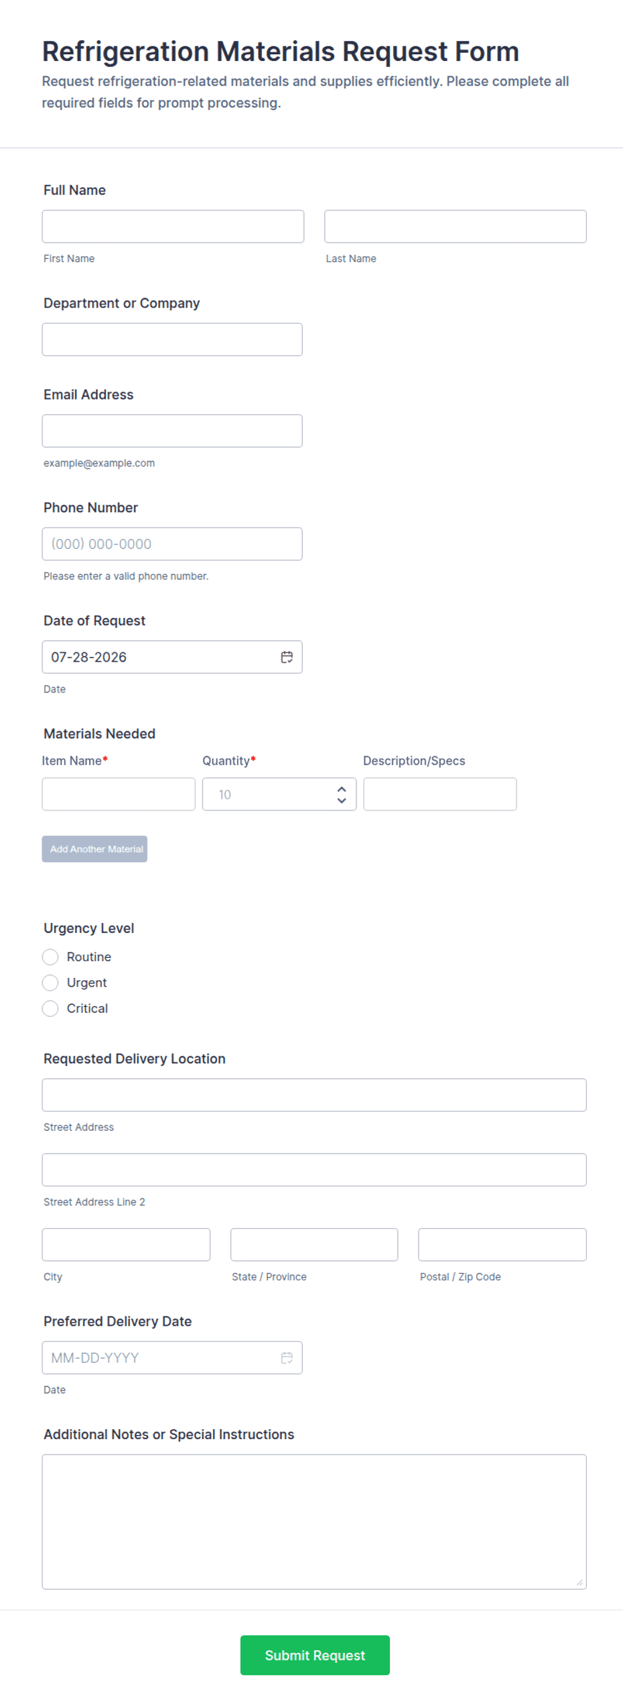Select the Routine urgency option

pos(50,957)
